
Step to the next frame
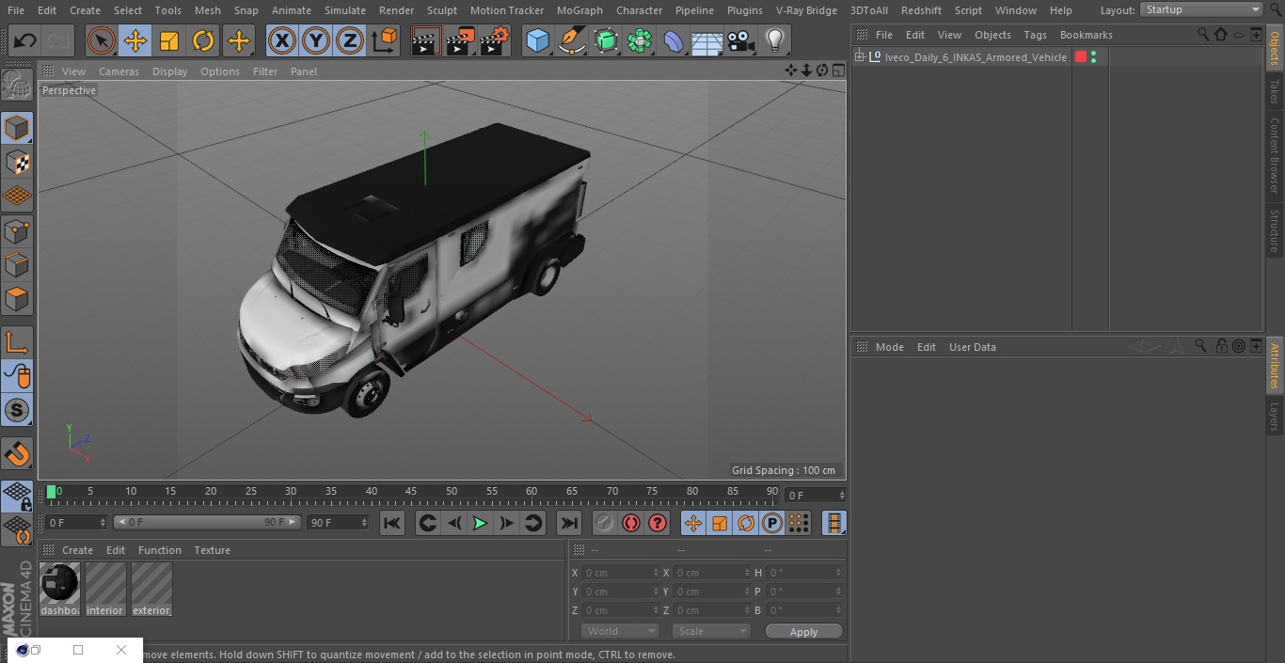click(506, 524)
